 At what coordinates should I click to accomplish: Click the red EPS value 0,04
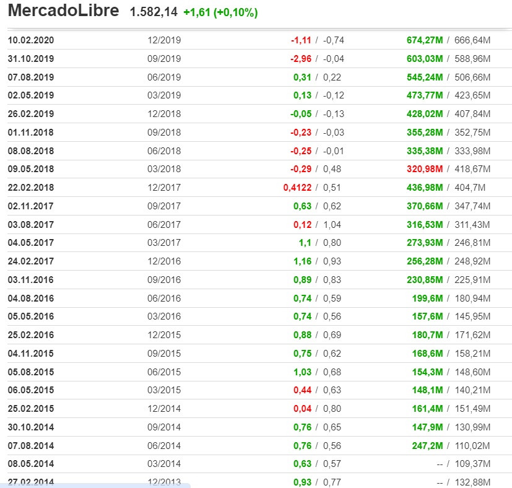pyautogui.click(x=302, y=409)
